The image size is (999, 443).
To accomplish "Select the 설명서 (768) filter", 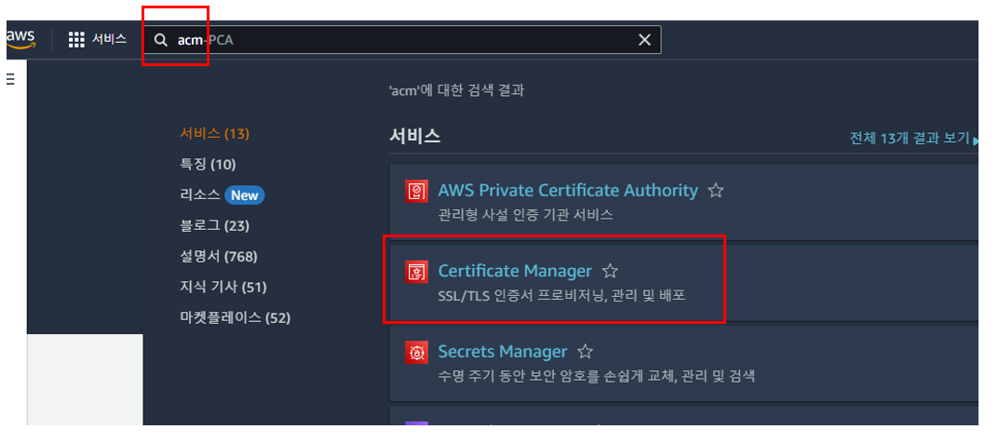I will click(219, 257).
